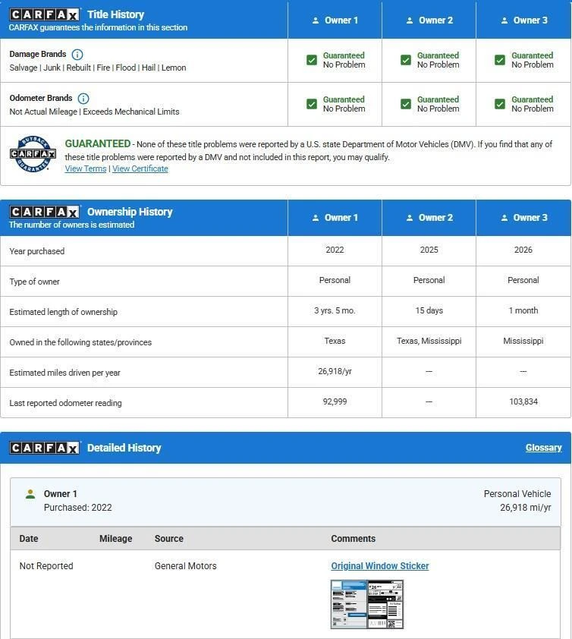Click Owner 3 Damage Brands guaranteed checkmark

[500, 60]
